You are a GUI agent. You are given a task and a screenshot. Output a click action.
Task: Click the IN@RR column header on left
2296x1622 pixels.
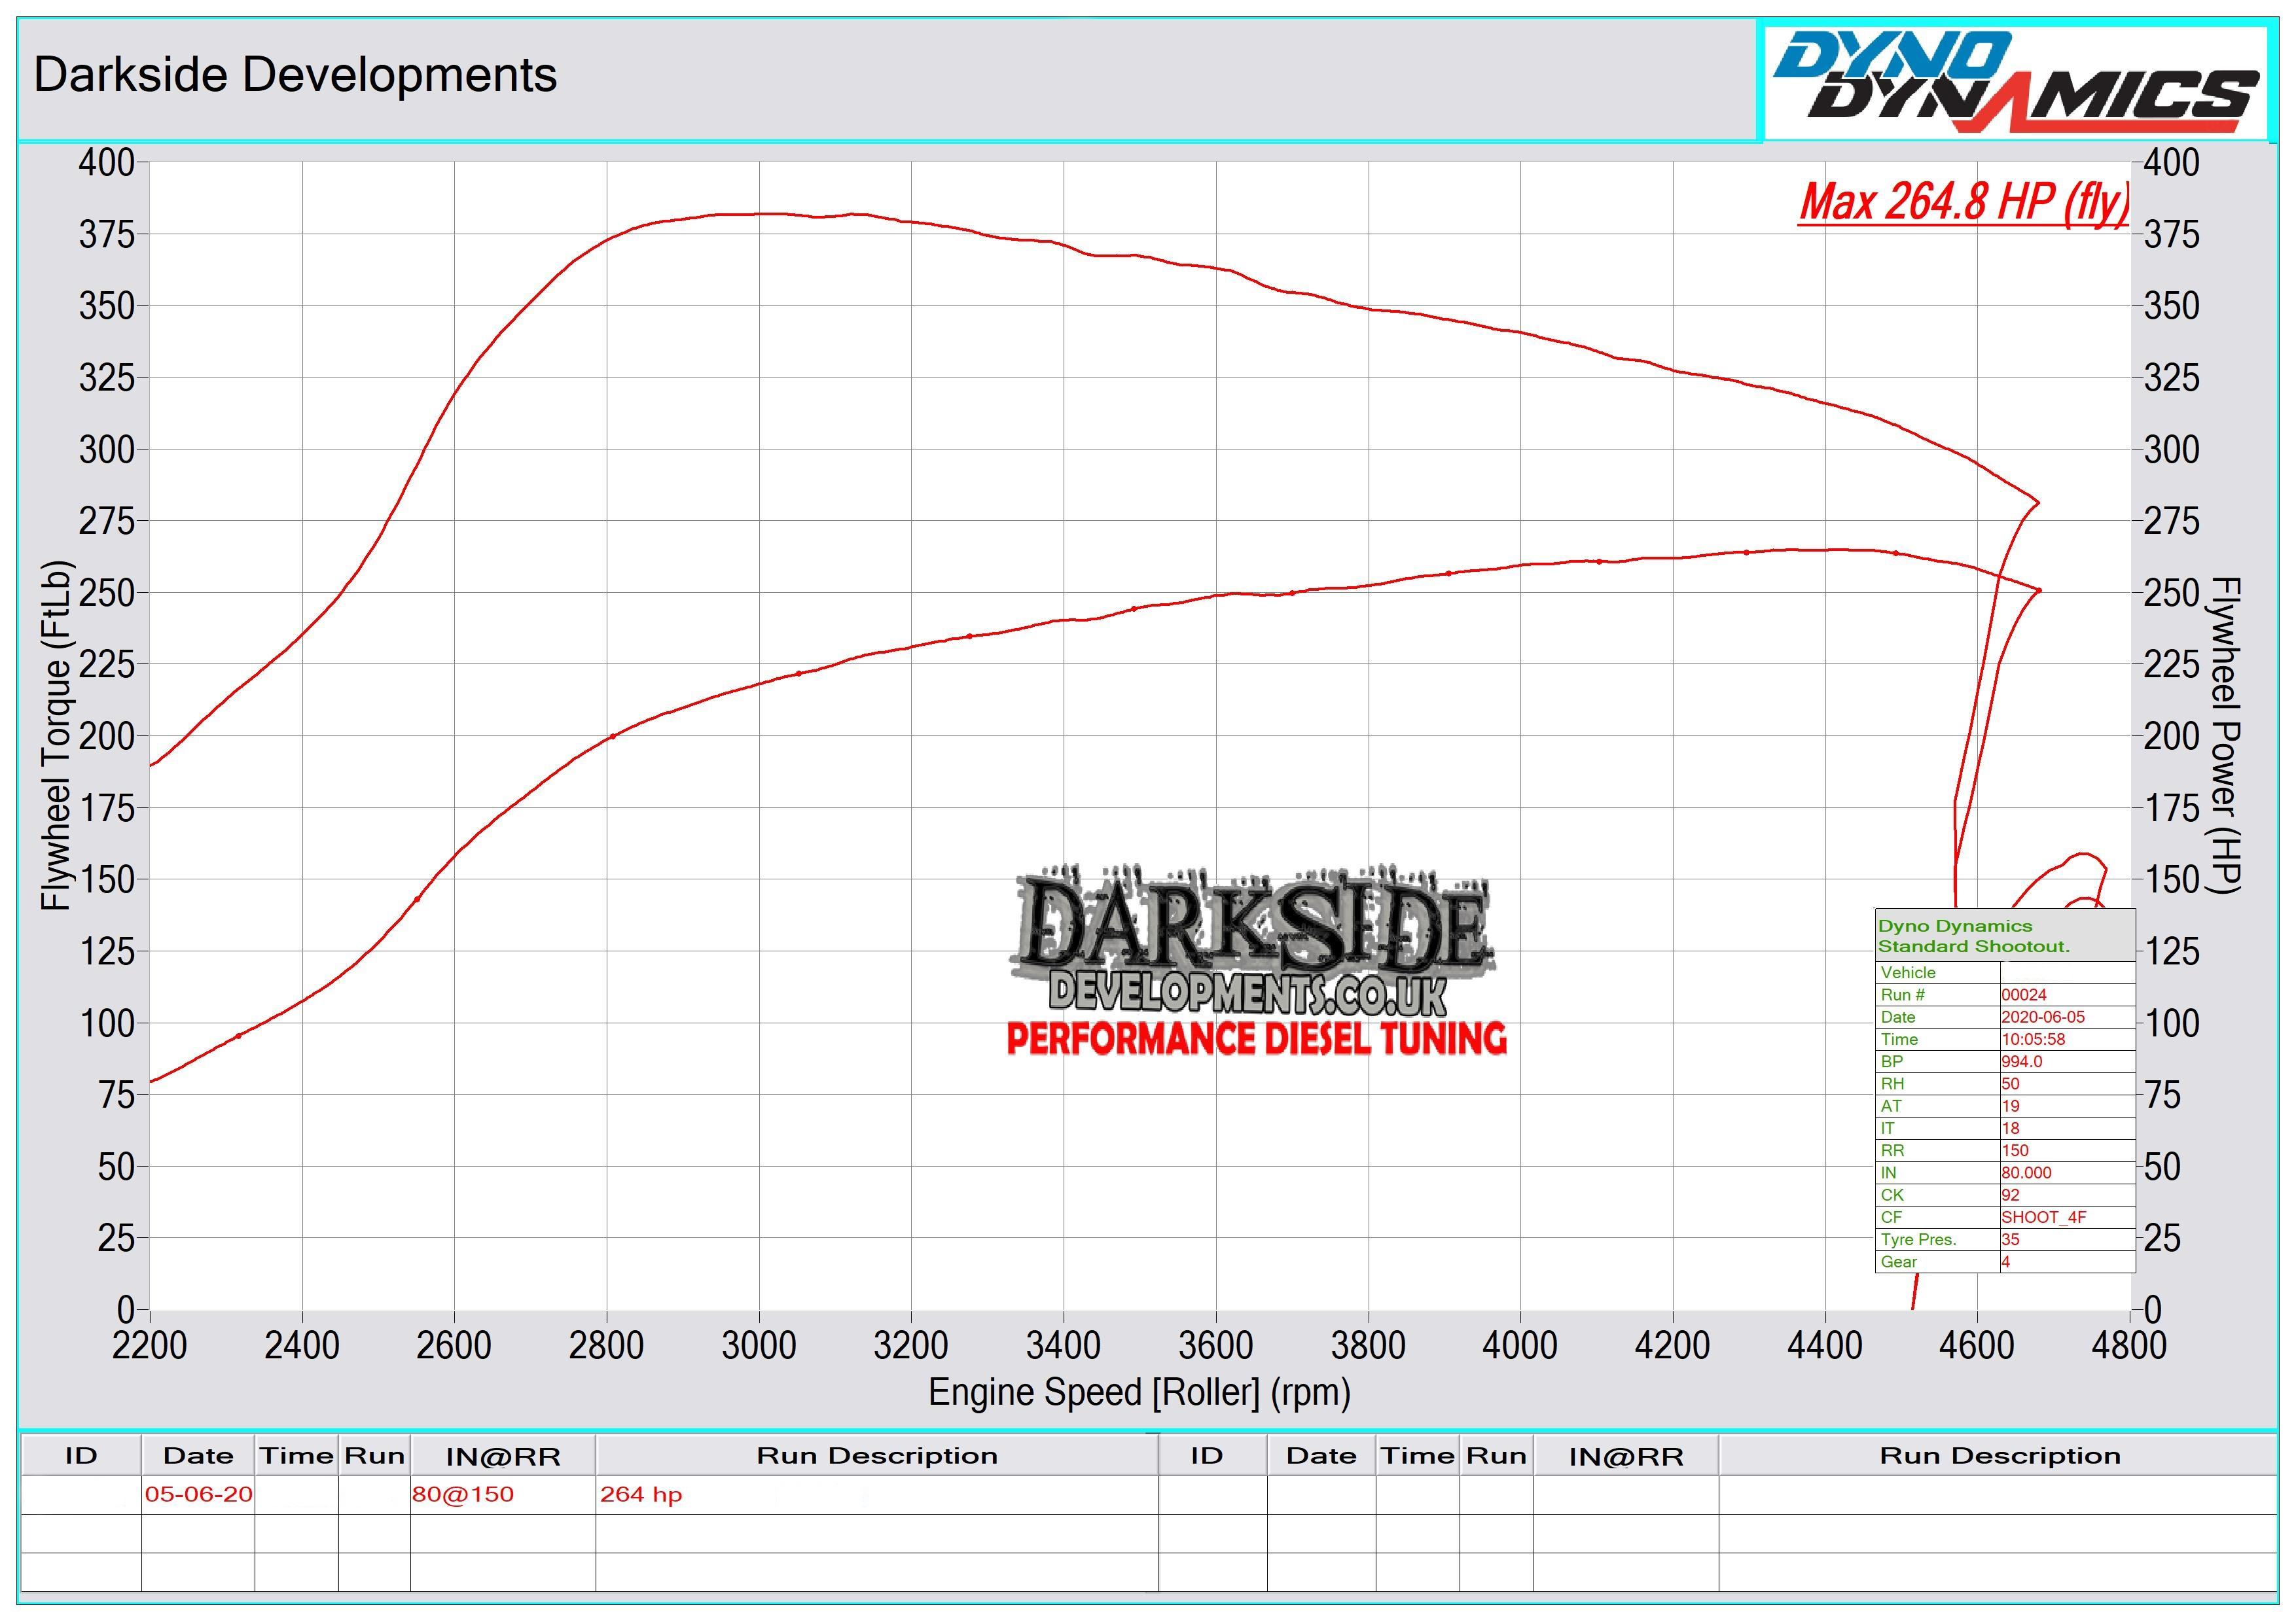tap(503, 1456)
